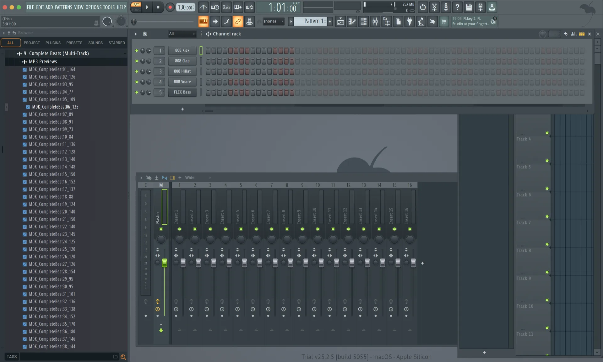Open the Playlist view icon
This screenshot has width=603, height=362.
(x=340, y=21)
